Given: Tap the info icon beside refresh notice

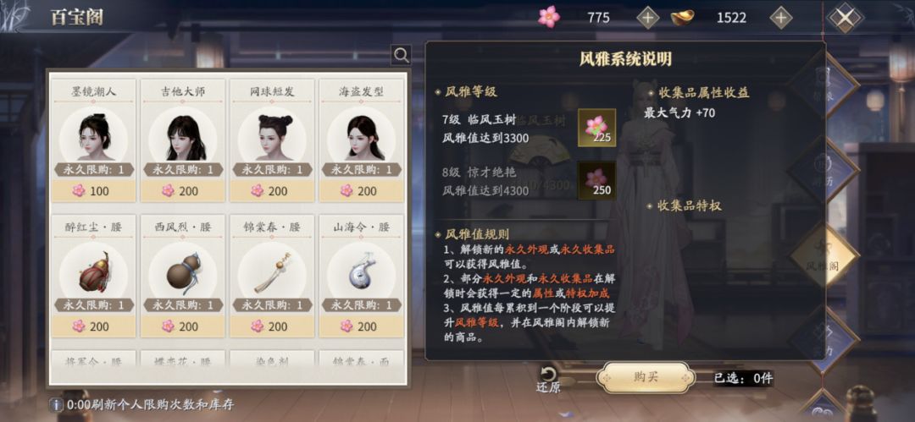Looking at the screenshot, I should pos(56,404).
